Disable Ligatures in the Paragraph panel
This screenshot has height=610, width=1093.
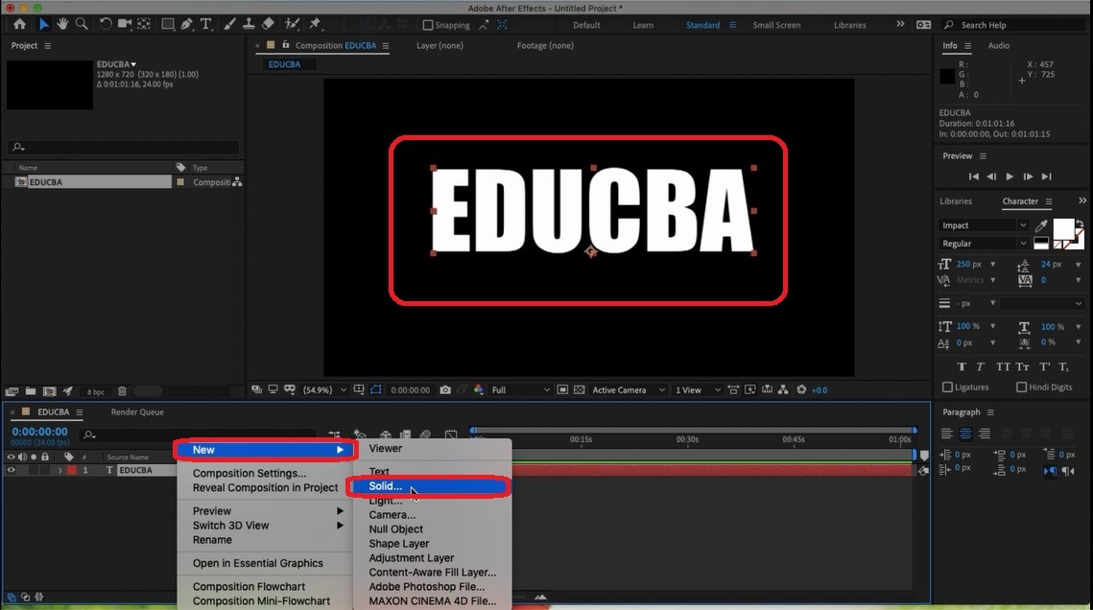[x=948, y=387]
